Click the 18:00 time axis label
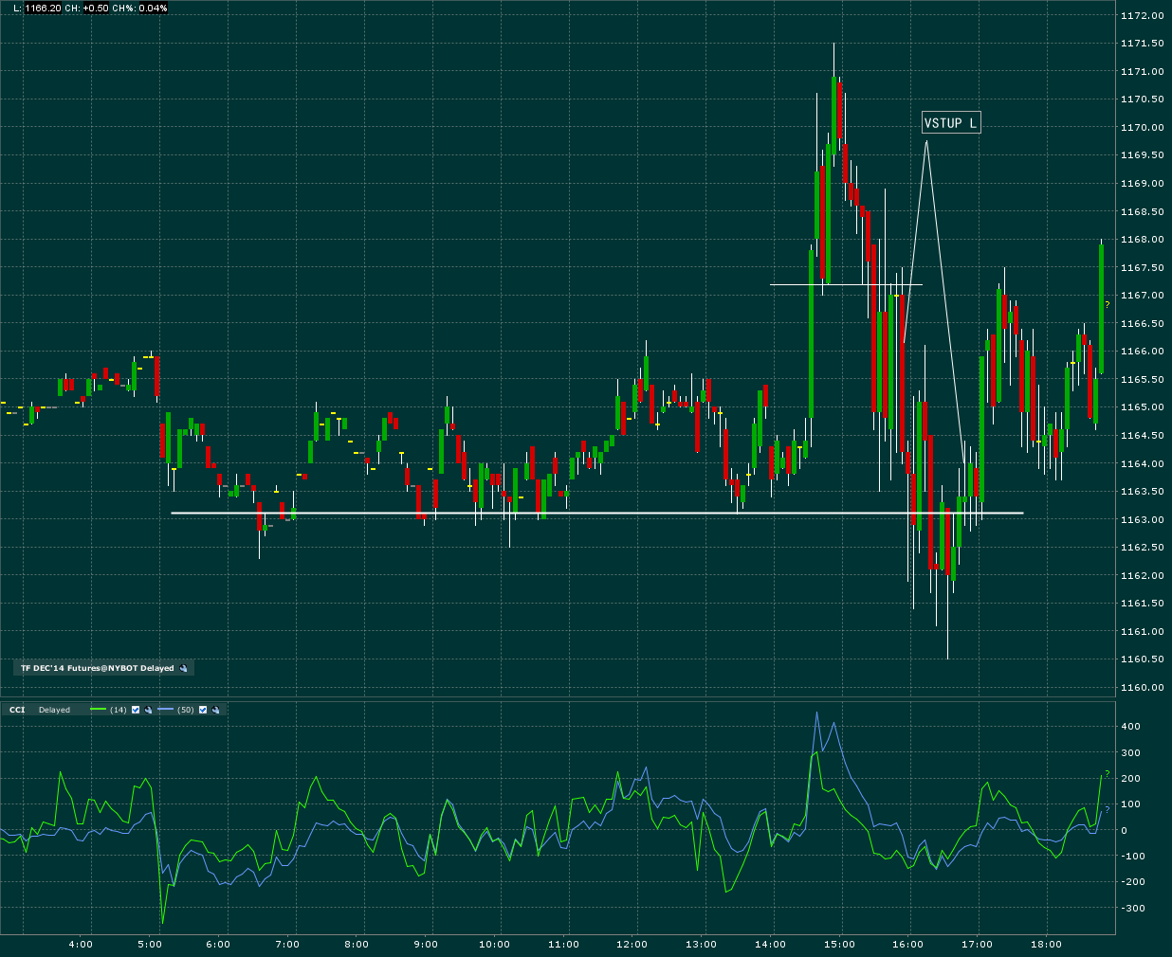The height and width of the screenshot is (957, 1172). click(1046, 944)
